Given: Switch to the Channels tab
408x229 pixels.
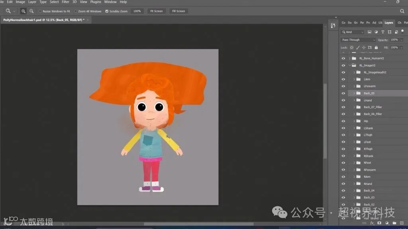Looking at the screenshot, I should pos(400,23).
